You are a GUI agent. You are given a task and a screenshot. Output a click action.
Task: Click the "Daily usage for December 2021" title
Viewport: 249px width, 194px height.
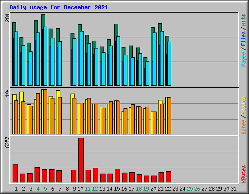tap(58, 7)
